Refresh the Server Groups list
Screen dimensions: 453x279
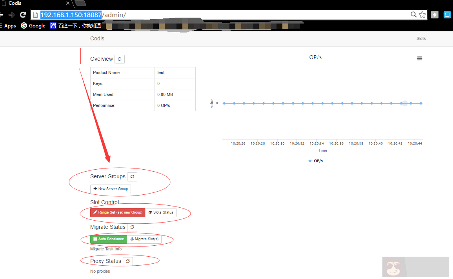coord(132,177)
